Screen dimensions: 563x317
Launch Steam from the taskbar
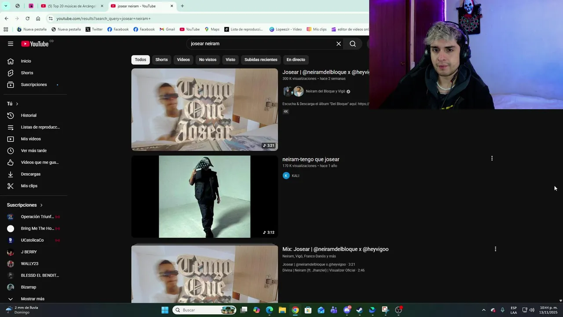click(x=359, y=310)
